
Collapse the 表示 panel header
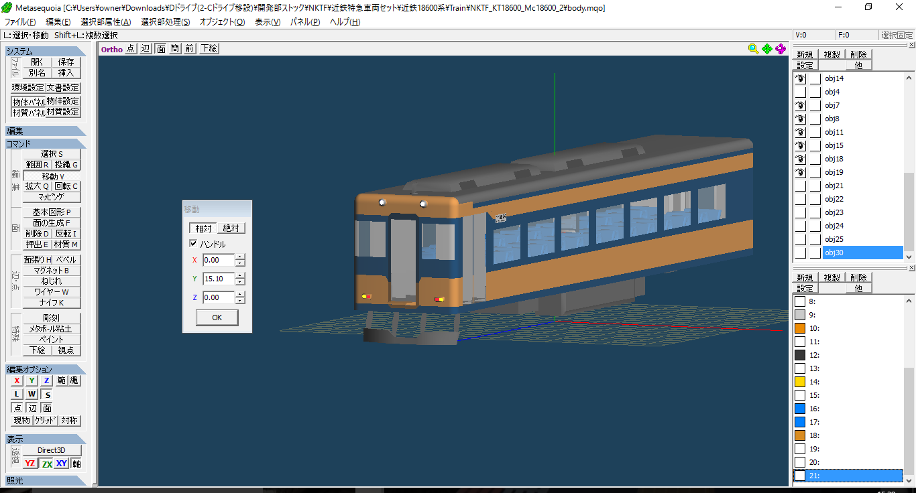click(x=46, y=439)
